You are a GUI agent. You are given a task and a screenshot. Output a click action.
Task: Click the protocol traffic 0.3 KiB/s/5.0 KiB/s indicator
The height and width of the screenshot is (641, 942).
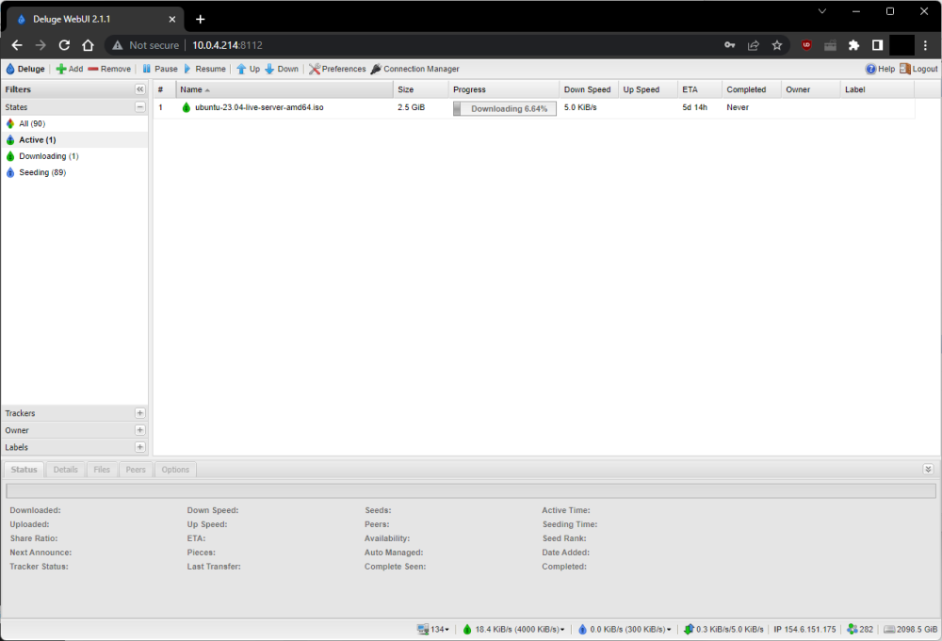click(723, 629)
